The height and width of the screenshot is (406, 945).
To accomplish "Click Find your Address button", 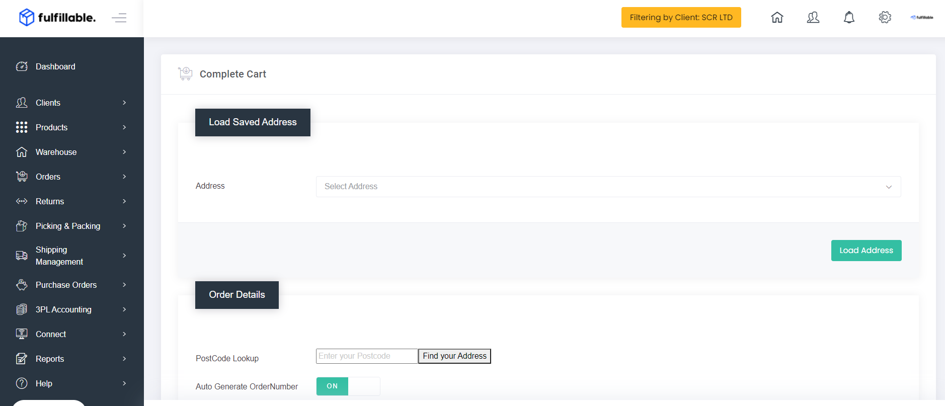I will click(x=455, y=356).
